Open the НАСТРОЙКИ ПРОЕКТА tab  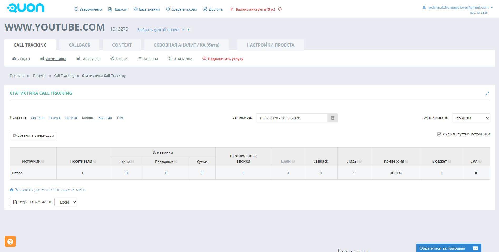[271, 45]
